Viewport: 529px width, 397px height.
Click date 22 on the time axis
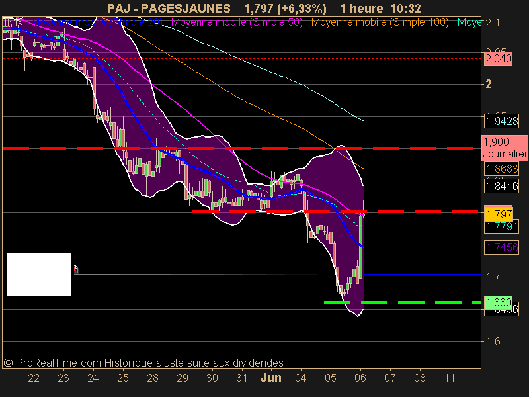point(34,378)
